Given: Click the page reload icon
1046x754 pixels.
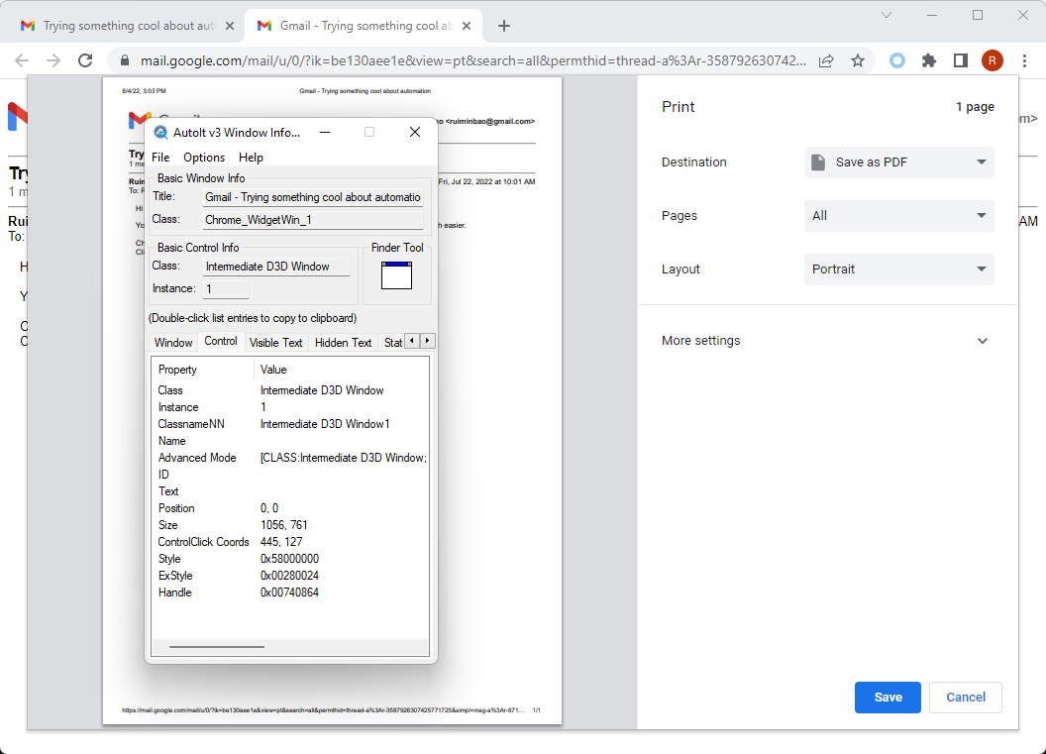Looking at the screenshot, I should [84, 60].
